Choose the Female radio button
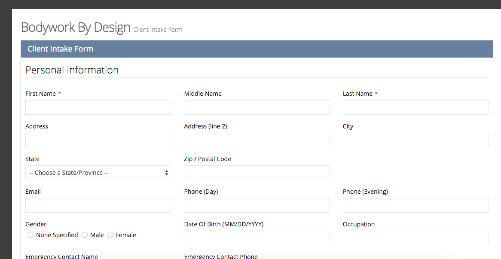The image size is (501, 259). 110,235
